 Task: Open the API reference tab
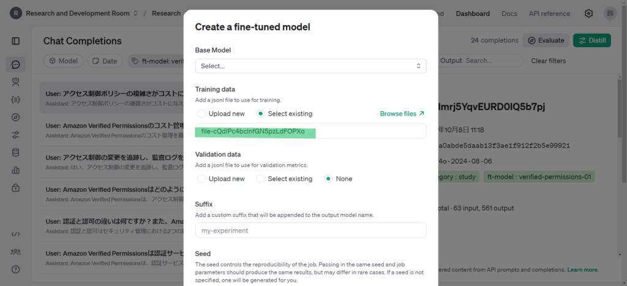(549, 13)
